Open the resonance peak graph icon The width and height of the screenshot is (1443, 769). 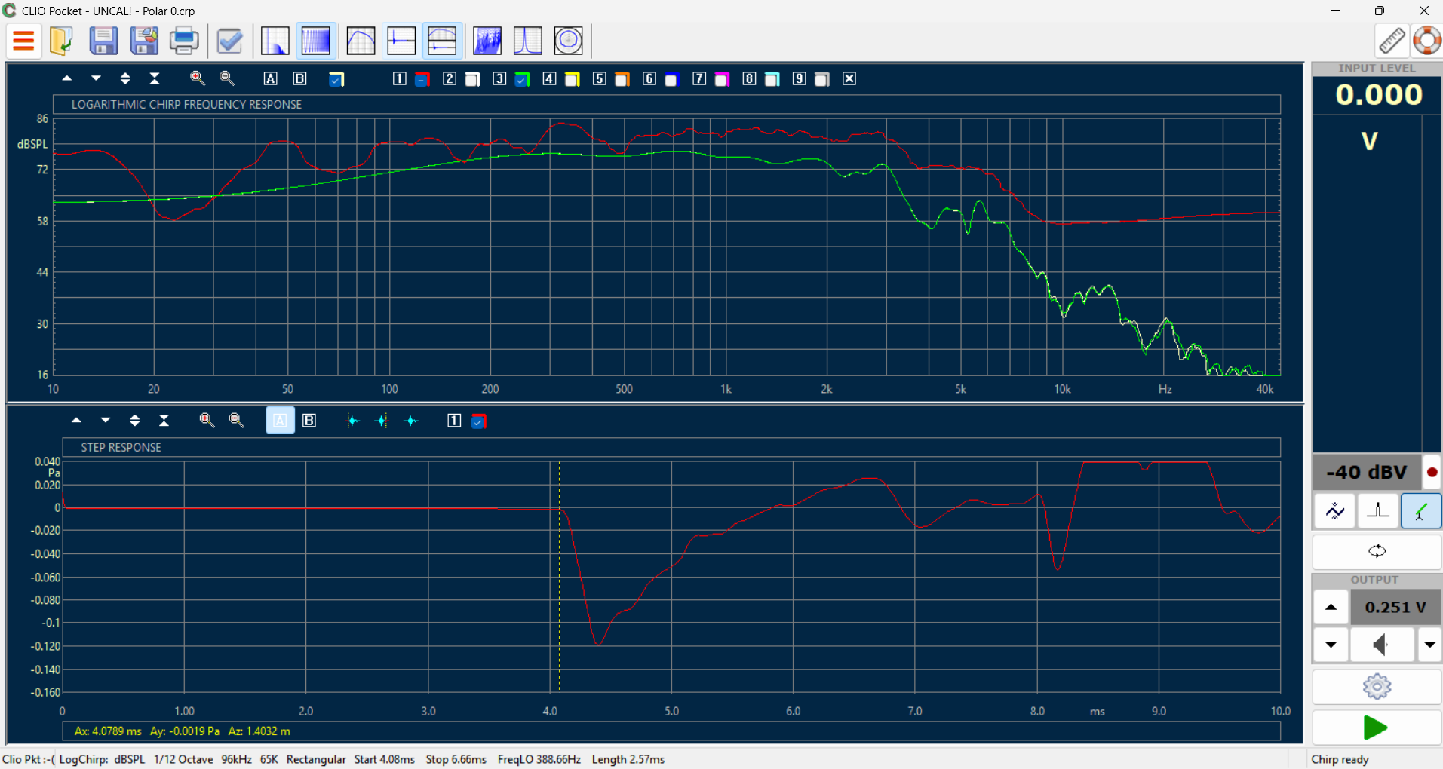point(528,41)
